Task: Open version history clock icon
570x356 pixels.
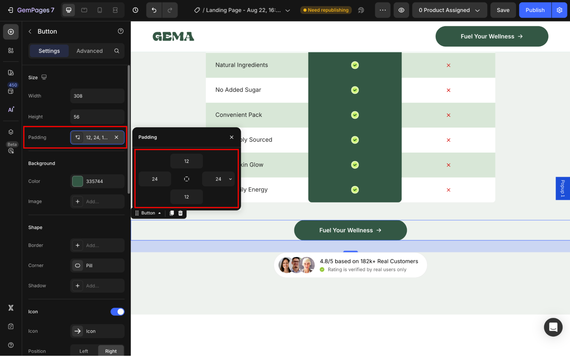Action: pos(135,10)
